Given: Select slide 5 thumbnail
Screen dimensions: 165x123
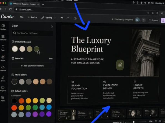Looking at the screenshot, I should 134,113.
